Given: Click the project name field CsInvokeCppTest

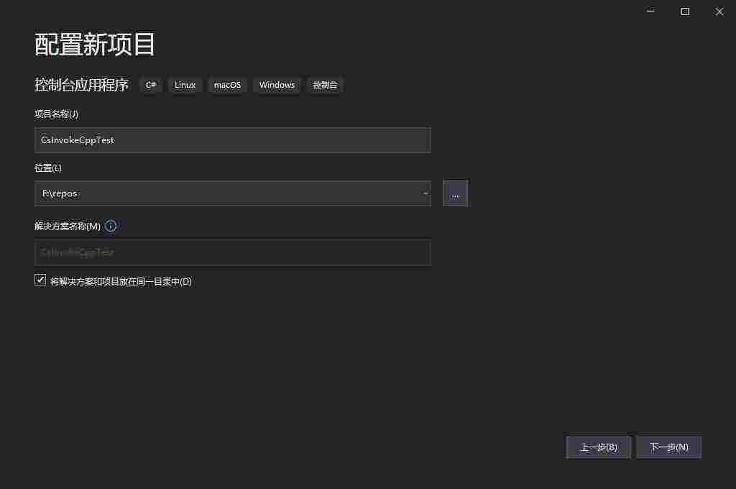Looking at the screenshot, I should tap(232, 140).
